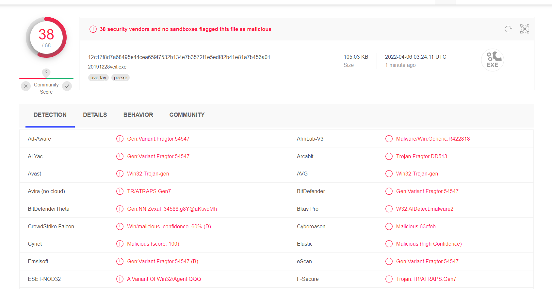Click the 38/68 detection score gauge
The width and height of the screenshot is (552, 289).
point(46,38)
